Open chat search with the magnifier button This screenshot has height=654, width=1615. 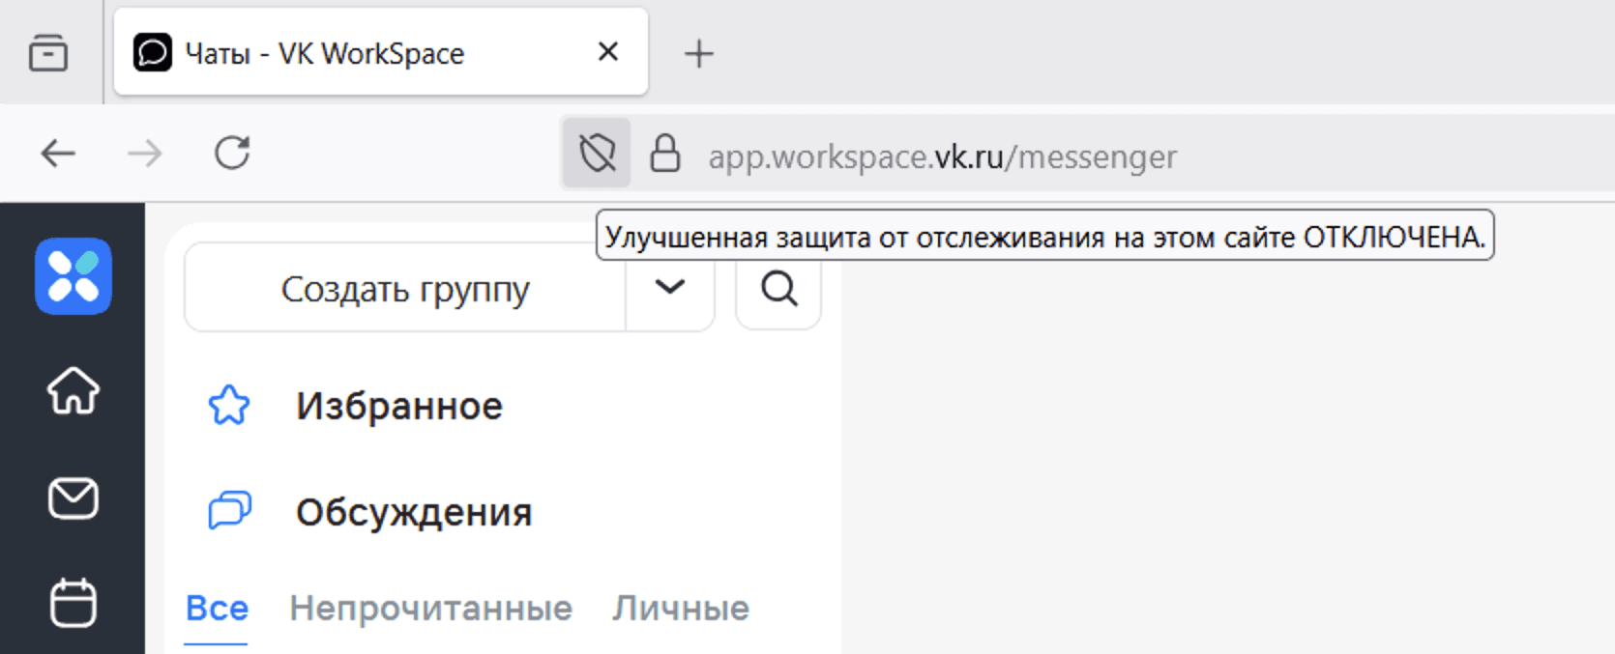pyautogui.click(x=778, y=288)
